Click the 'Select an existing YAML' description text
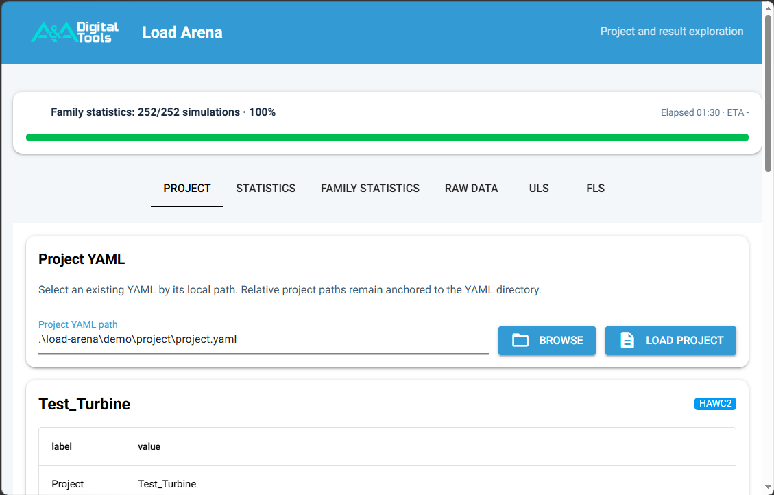This screenshot has width=774, height=495. tap(290, 290)
